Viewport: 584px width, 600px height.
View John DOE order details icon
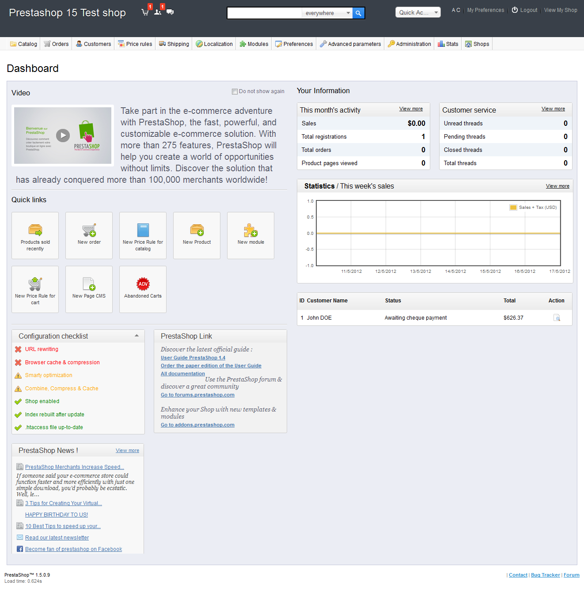click(557, 318)
